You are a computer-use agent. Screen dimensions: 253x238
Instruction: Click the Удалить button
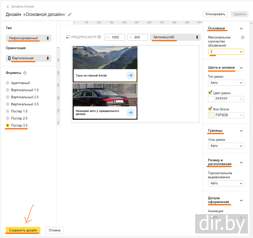(239, 14)
